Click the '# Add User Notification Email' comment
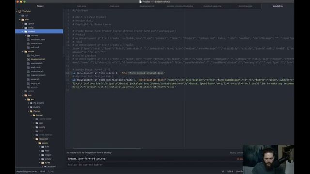Viewport: 310px width, 174px height. click(x=93, y=76)
